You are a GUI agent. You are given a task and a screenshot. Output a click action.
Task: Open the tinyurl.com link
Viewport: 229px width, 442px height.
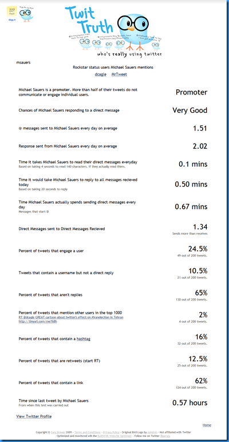pyautogui.click(x=38, y=321)
